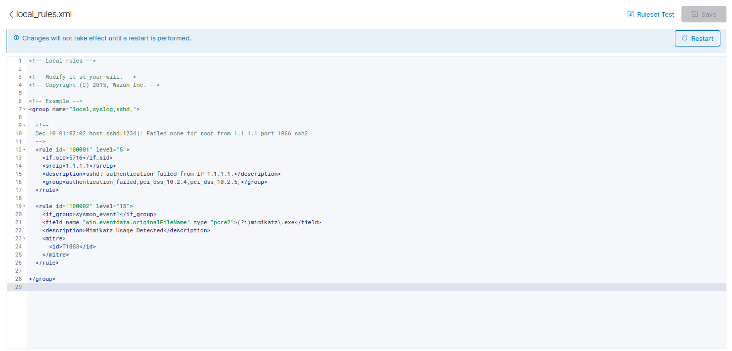Click the floppy disk icon in Save
Viewport: 732px width, 351px height.
(695, 14)
